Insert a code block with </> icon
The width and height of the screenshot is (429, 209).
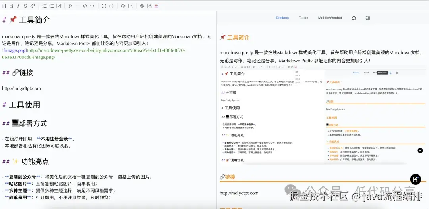(x=85, y=6)
